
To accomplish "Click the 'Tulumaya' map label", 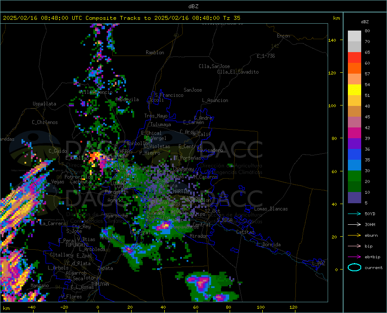I will click(x=161, y=124).
